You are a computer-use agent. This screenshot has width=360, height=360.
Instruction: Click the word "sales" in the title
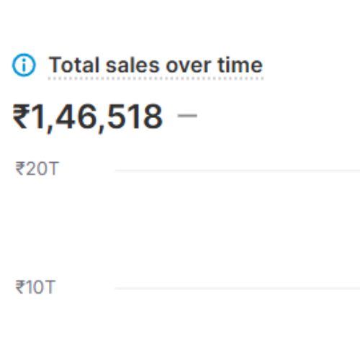coord(132,65)
